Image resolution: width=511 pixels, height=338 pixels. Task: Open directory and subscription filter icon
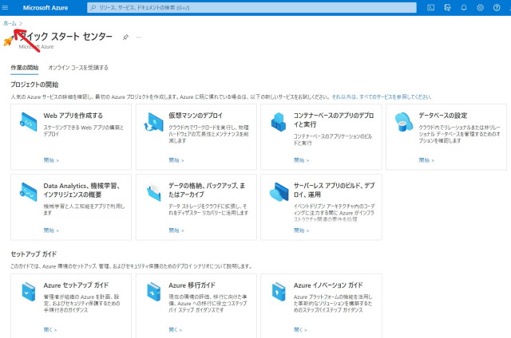[447, 7]
